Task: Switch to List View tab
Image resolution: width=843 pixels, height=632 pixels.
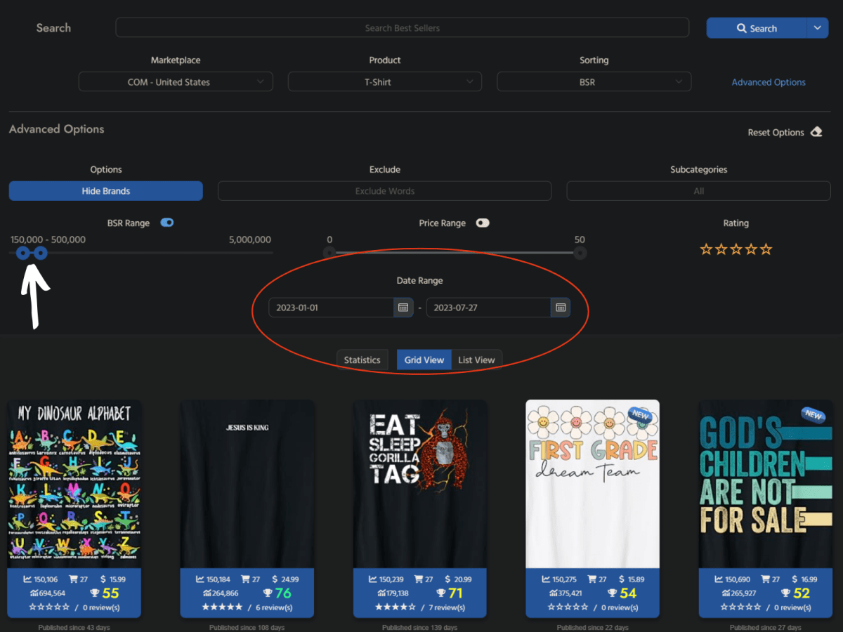Action: 476,360
